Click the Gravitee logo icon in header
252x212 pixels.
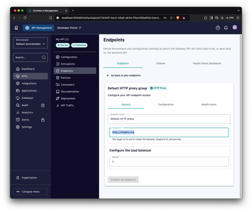pos(16,28)
